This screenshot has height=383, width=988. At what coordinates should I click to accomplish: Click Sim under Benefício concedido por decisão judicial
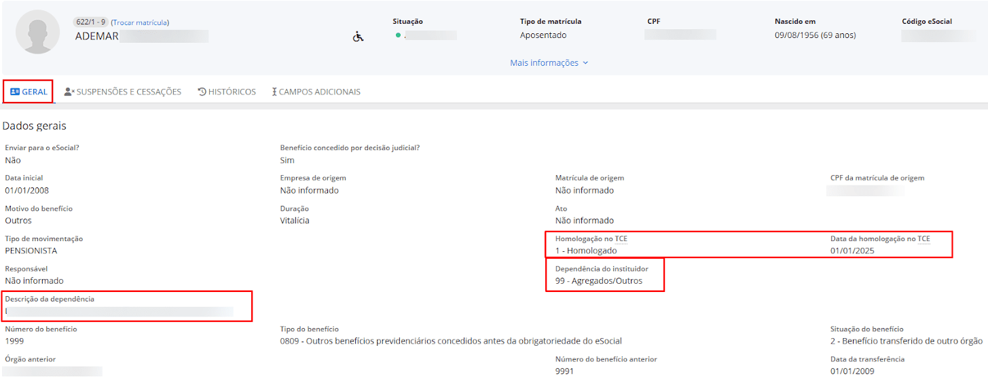point(287,160)
